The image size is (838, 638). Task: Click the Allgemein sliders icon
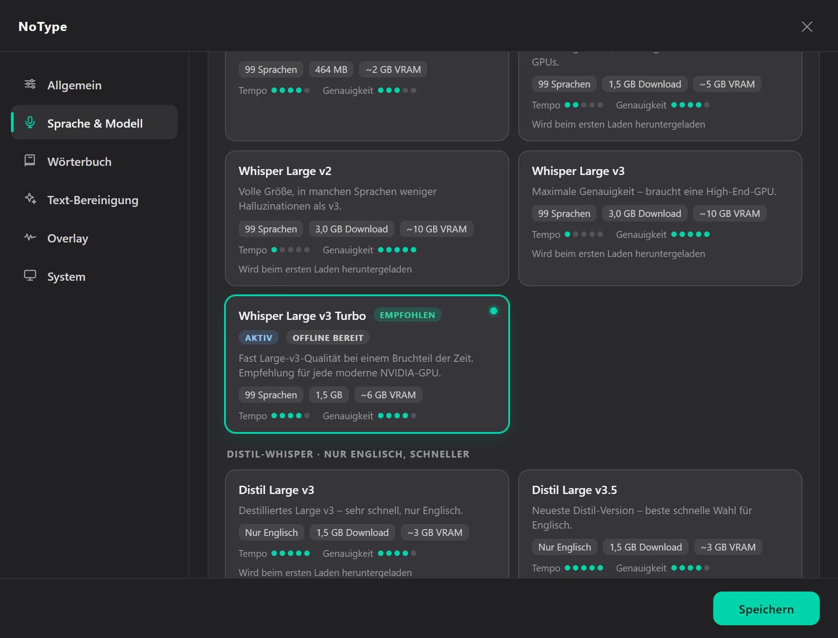tap(30, 84)
